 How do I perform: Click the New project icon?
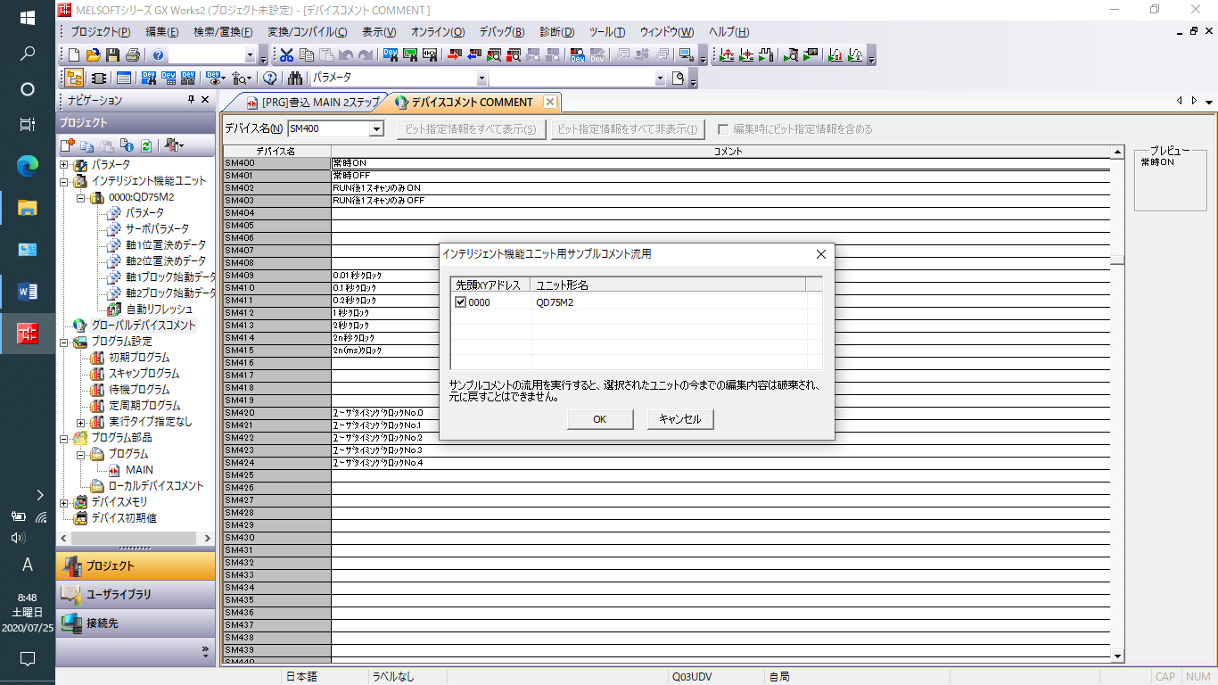74,54
